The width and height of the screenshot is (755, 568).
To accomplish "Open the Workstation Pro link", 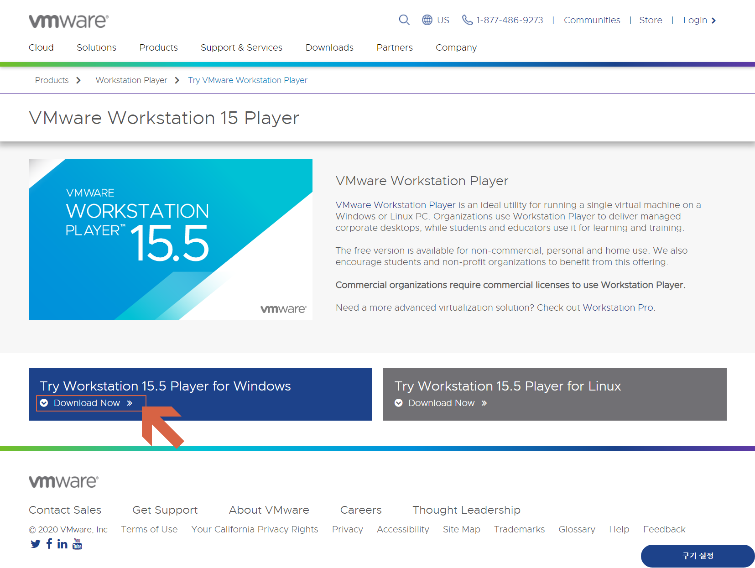I will [x=618, y=307].
